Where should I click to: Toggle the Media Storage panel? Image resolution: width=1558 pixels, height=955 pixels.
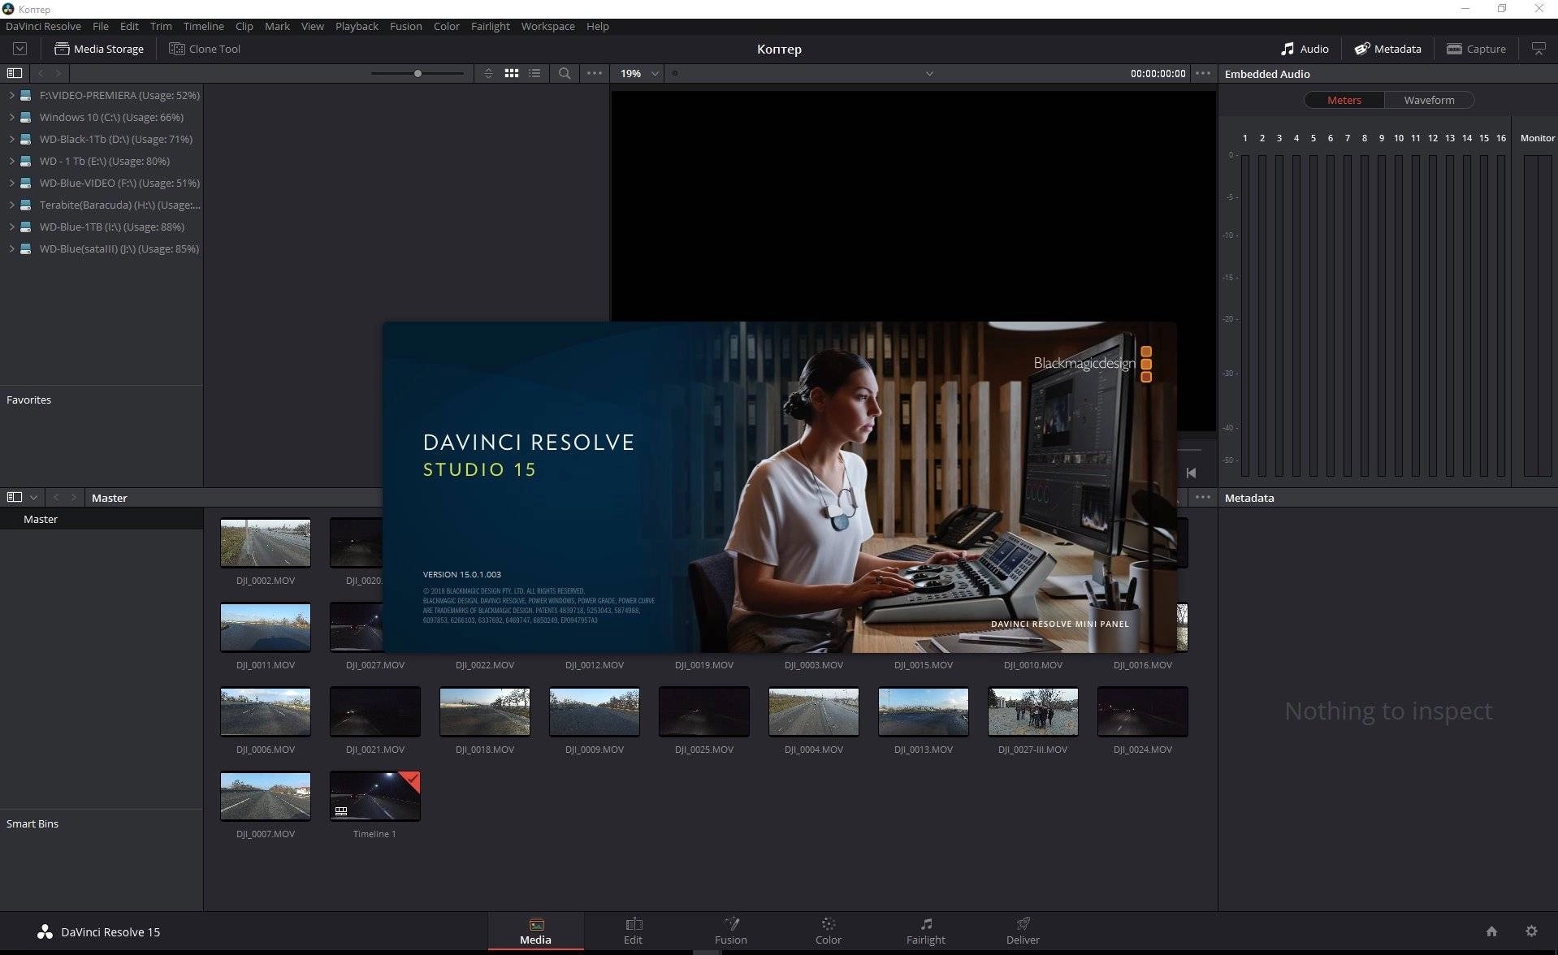pos(98,49)
